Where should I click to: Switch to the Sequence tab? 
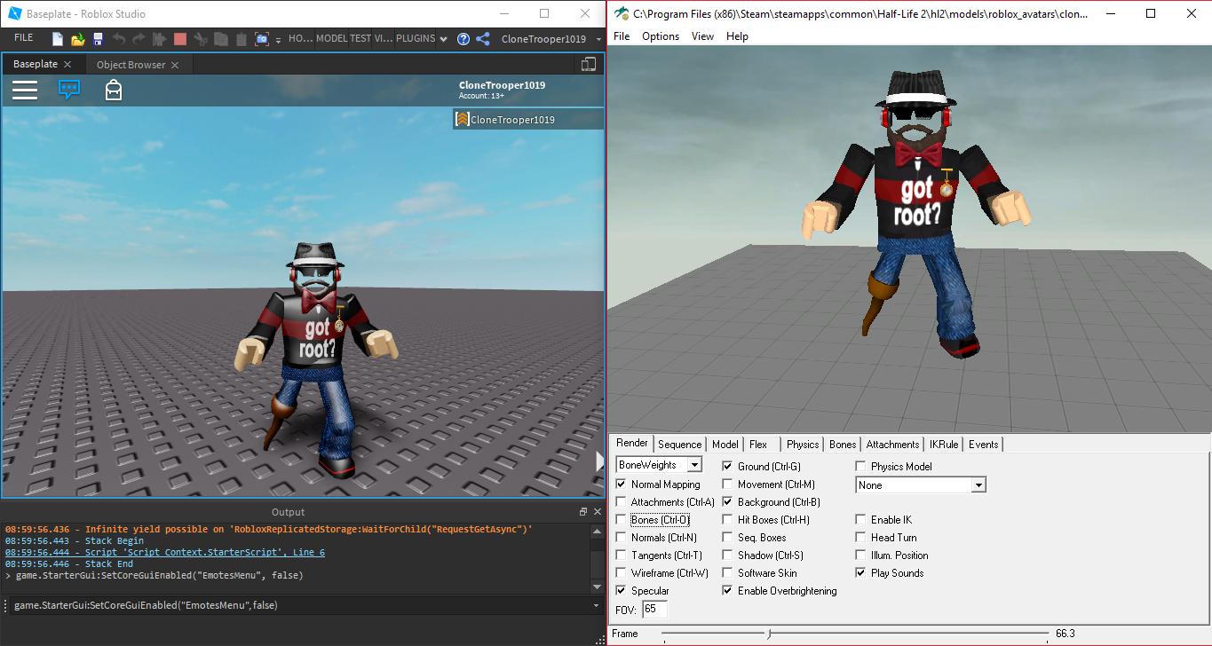click(x=679, y=445)
